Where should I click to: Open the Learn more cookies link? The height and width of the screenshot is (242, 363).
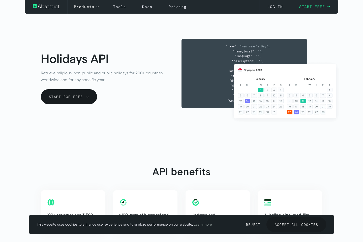pos(203,224)
